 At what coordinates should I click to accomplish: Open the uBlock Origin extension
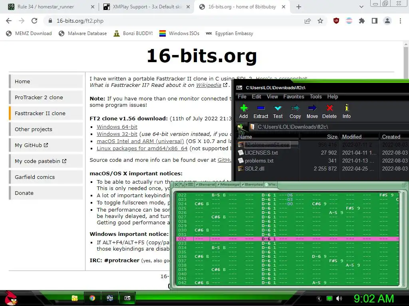coord(336,21)
